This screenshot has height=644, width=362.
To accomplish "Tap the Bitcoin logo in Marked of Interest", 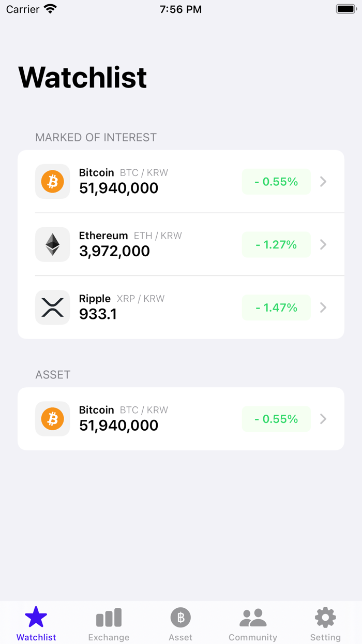I will (52, 181).
